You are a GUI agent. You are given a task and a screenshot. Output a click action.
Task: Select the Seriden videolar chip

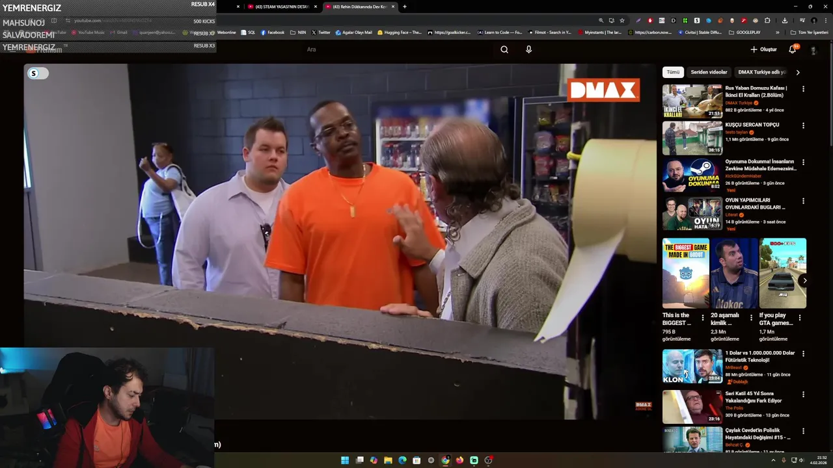pos(709,72)
